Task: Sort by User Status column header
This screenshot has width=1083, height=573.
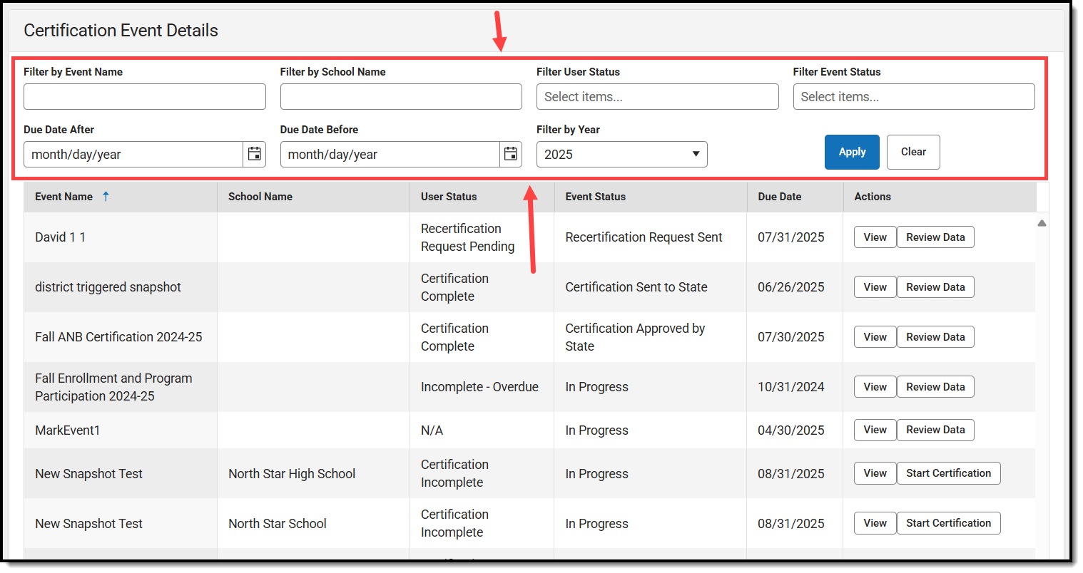Action: click(449, 196)
